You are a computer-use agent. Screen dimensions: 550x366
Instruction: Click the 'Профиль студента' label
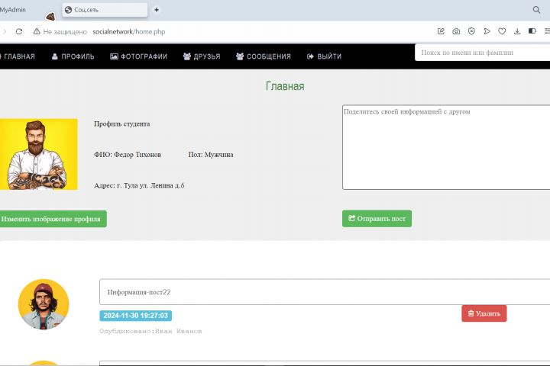(x=121, y=124)
